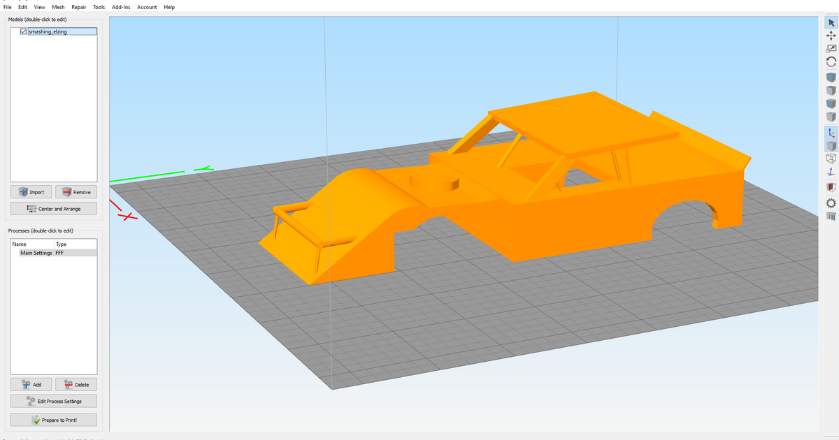This screenshot has width=839, height=440.
Task: Open the cross section view tool
Action: pos(831,187)
